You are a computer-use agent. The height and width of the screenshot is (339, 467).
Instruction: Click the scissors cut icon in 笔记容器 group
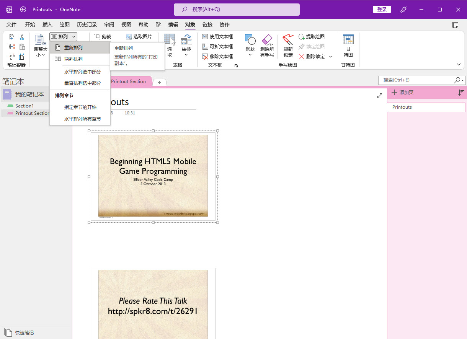[x=22, y=37]
